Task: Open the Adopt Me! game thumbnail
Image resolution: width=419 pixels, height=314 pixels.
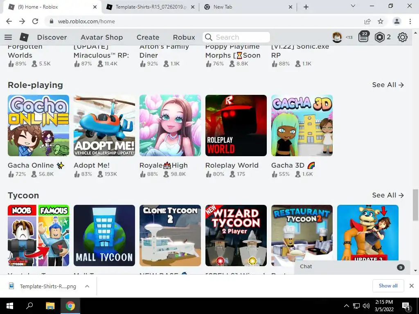Action: 104,126
